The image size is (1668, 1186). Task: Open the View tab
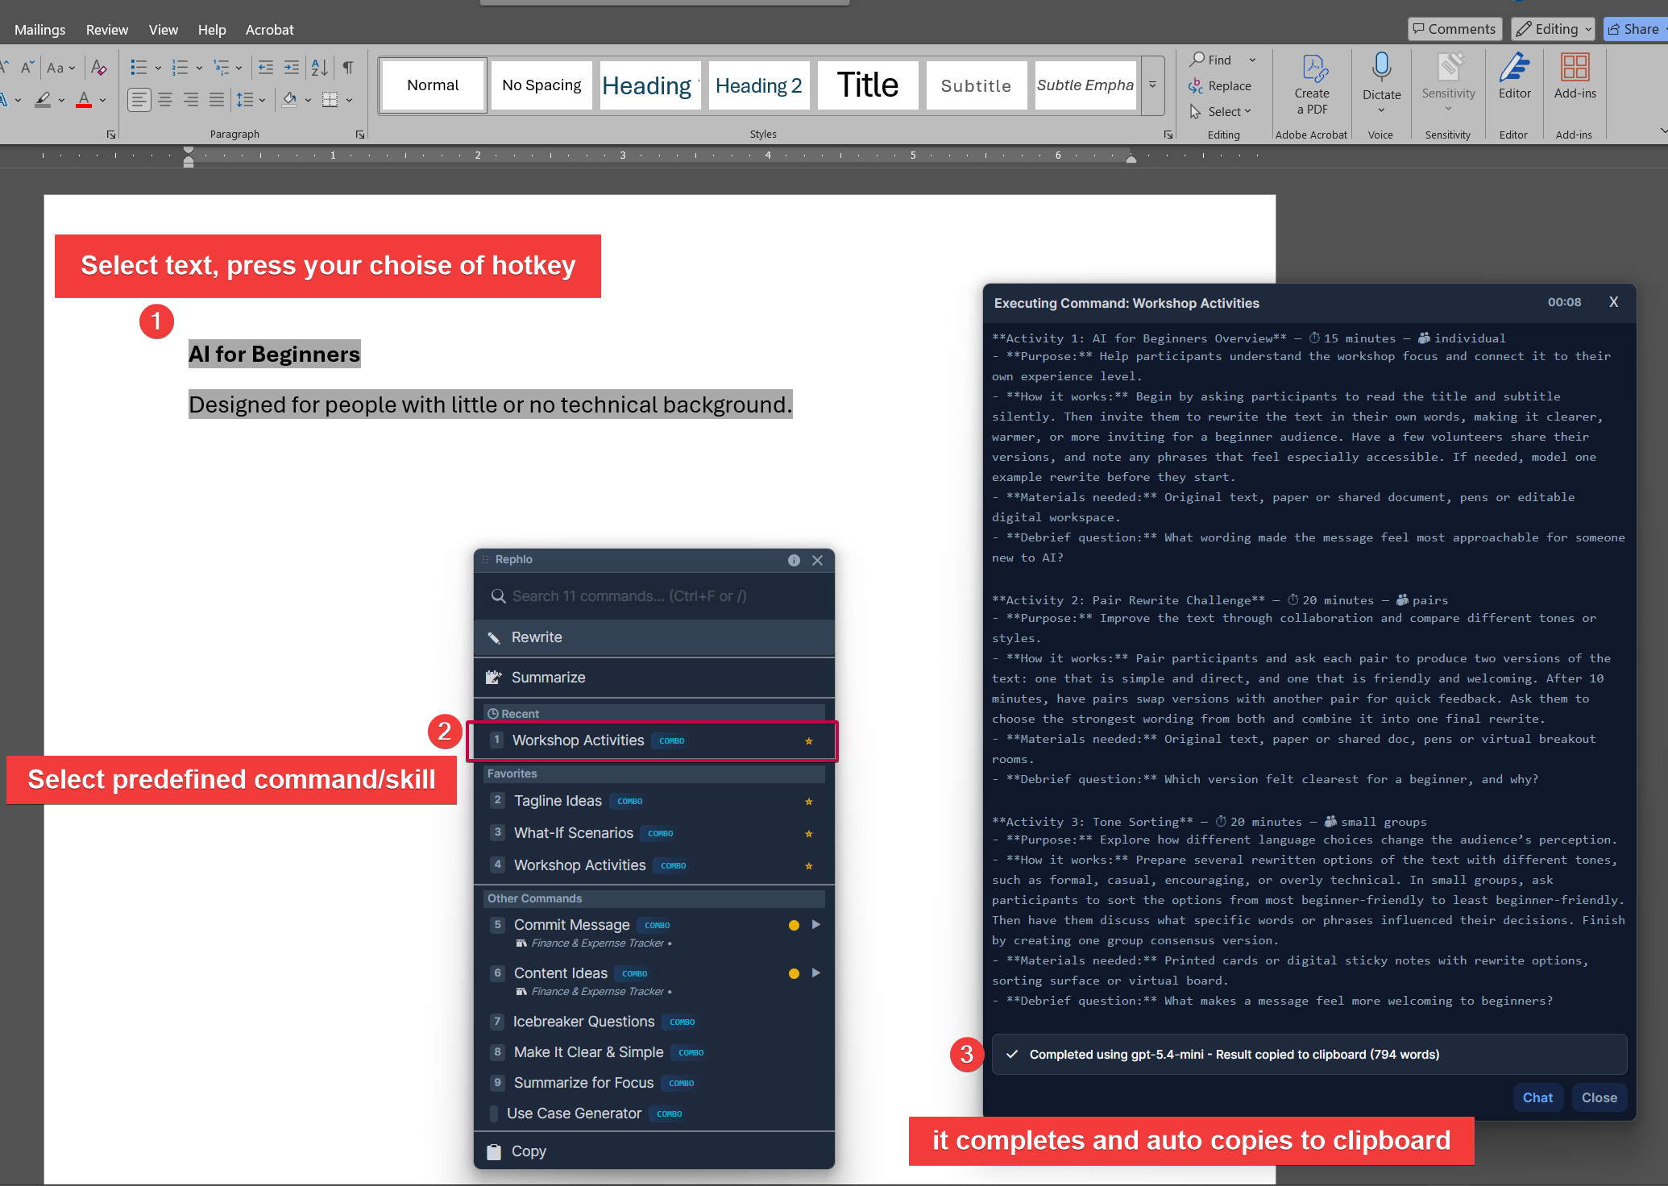[x=164, y=30]
